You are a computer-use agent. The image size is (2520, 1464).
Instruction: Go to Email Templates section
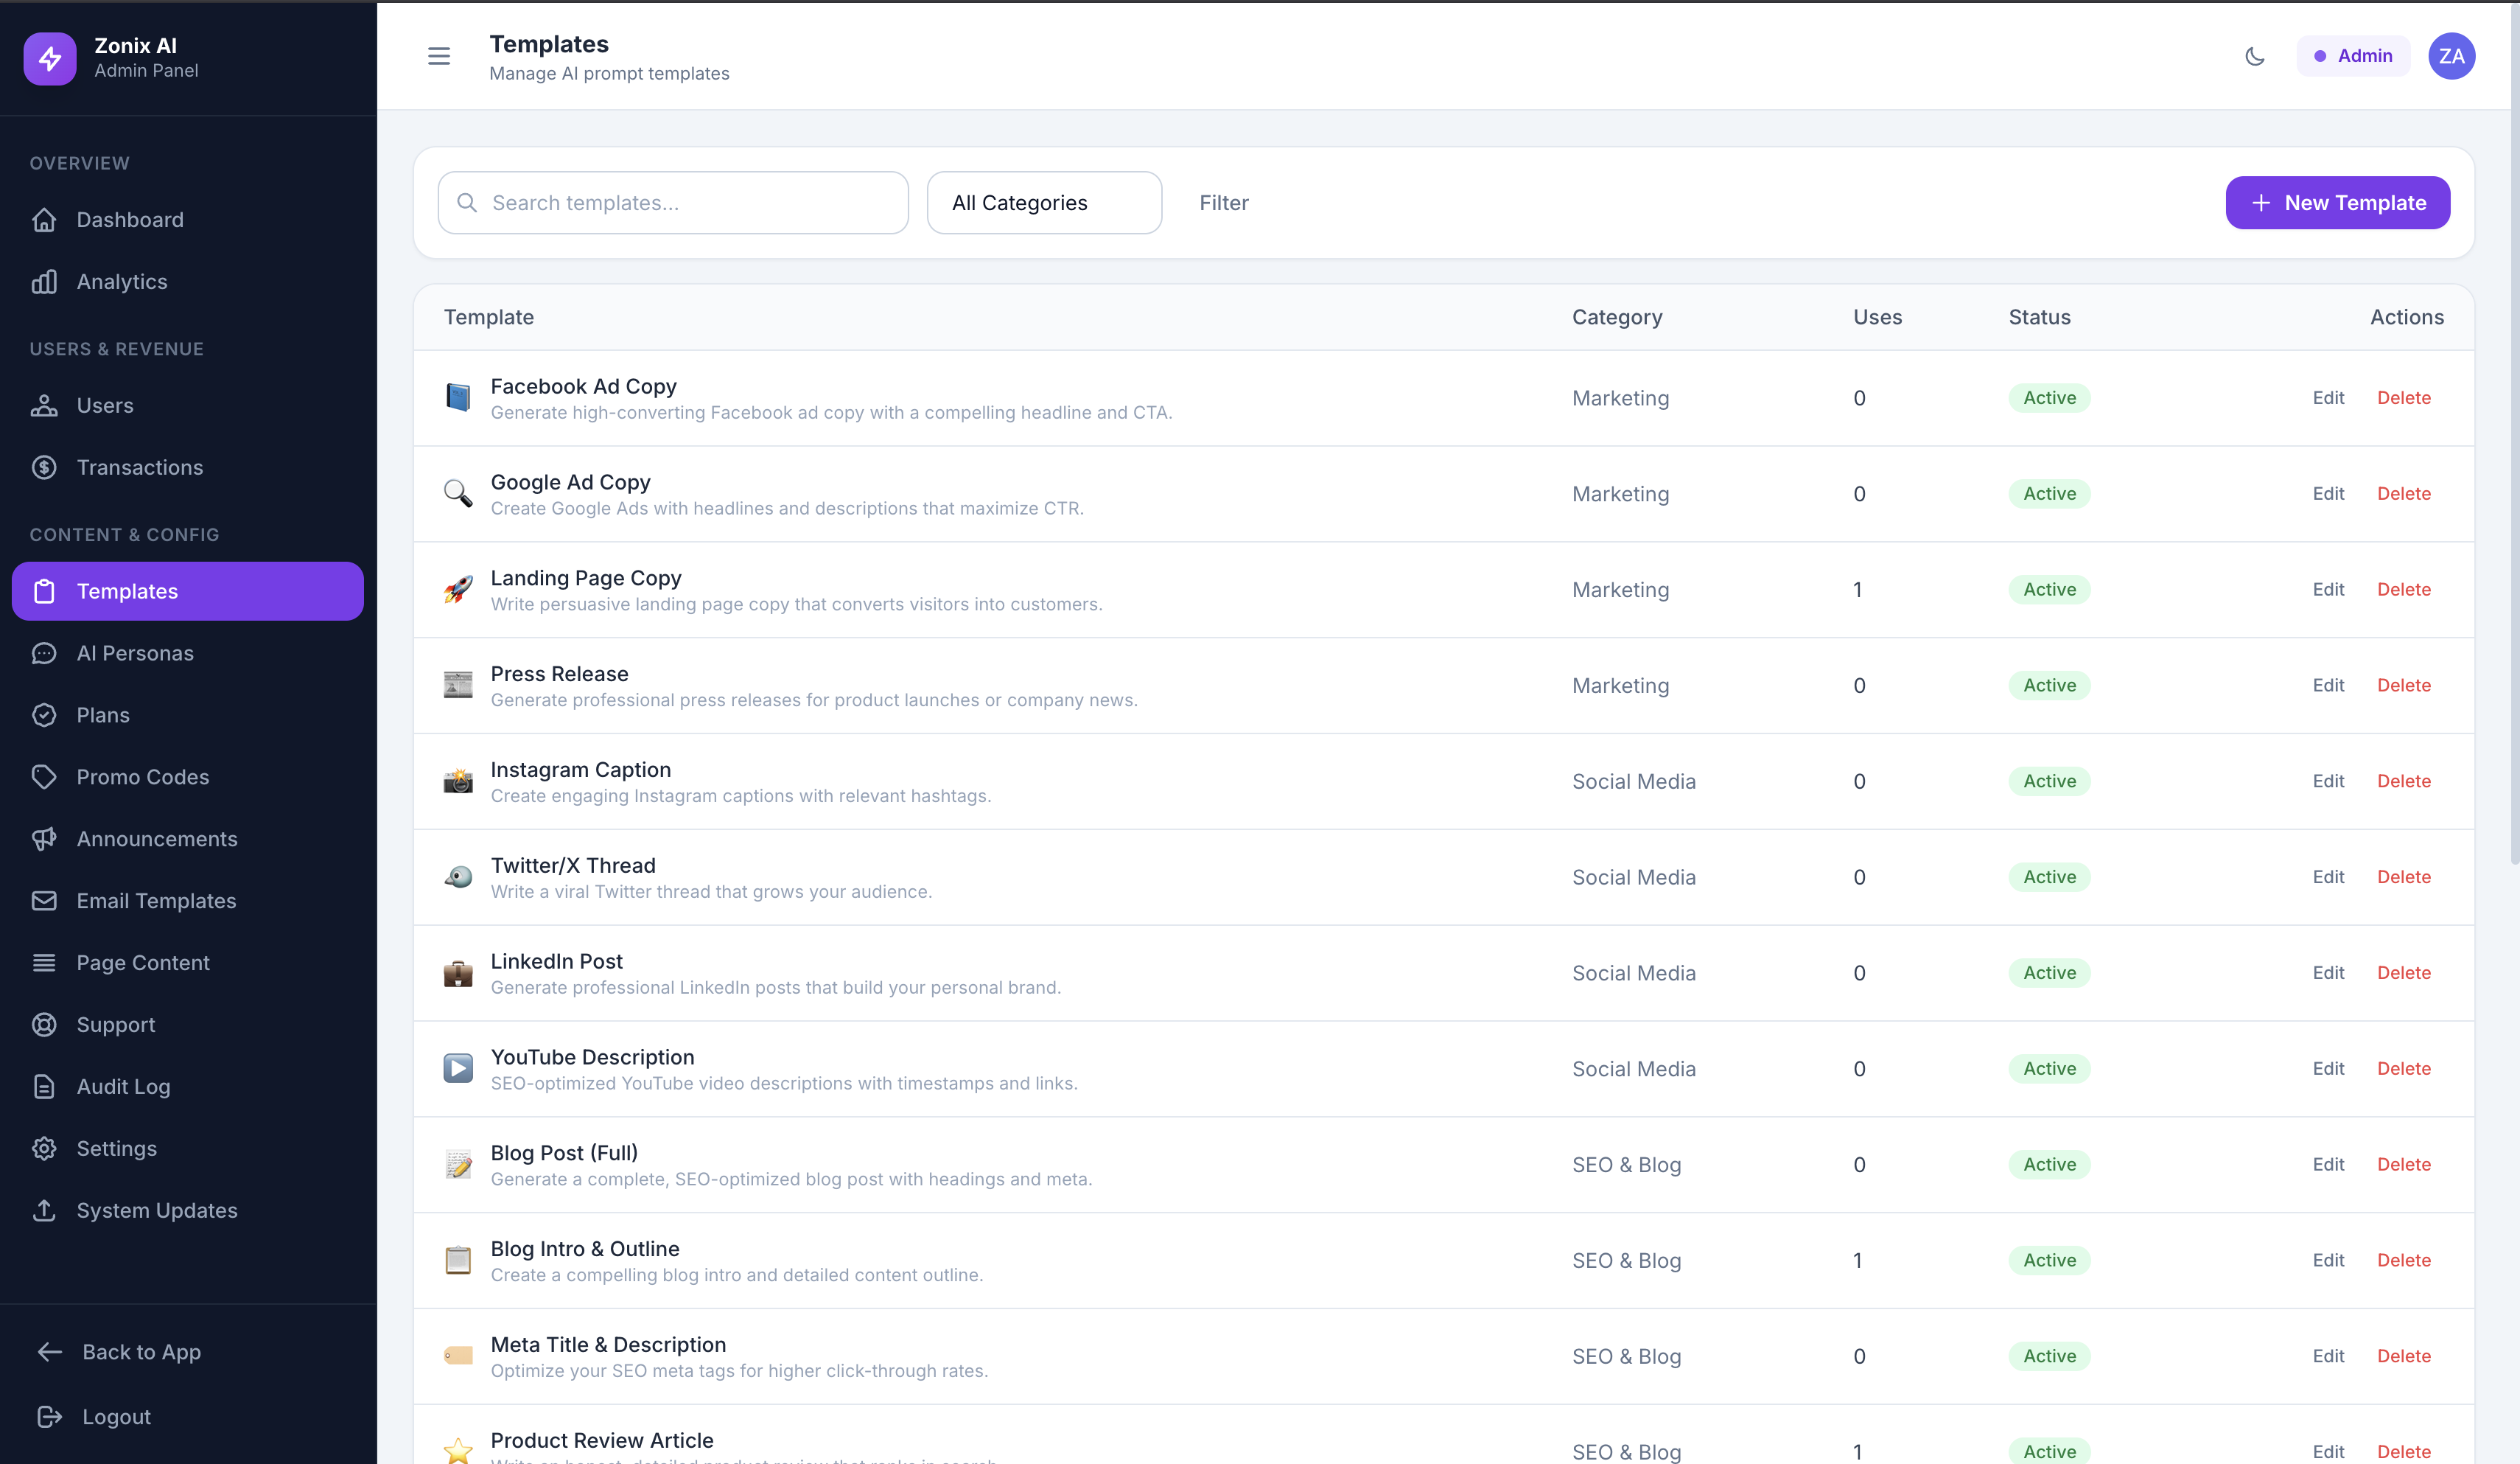(x=188, y=901)
